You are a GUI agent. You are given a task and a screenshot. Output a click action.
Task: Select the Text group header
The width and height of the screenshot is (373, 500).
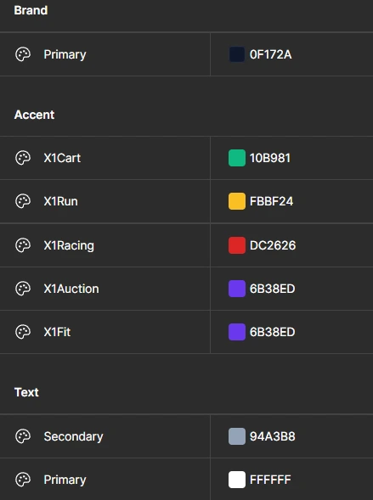pyautogui.click(x=26, y=392)
